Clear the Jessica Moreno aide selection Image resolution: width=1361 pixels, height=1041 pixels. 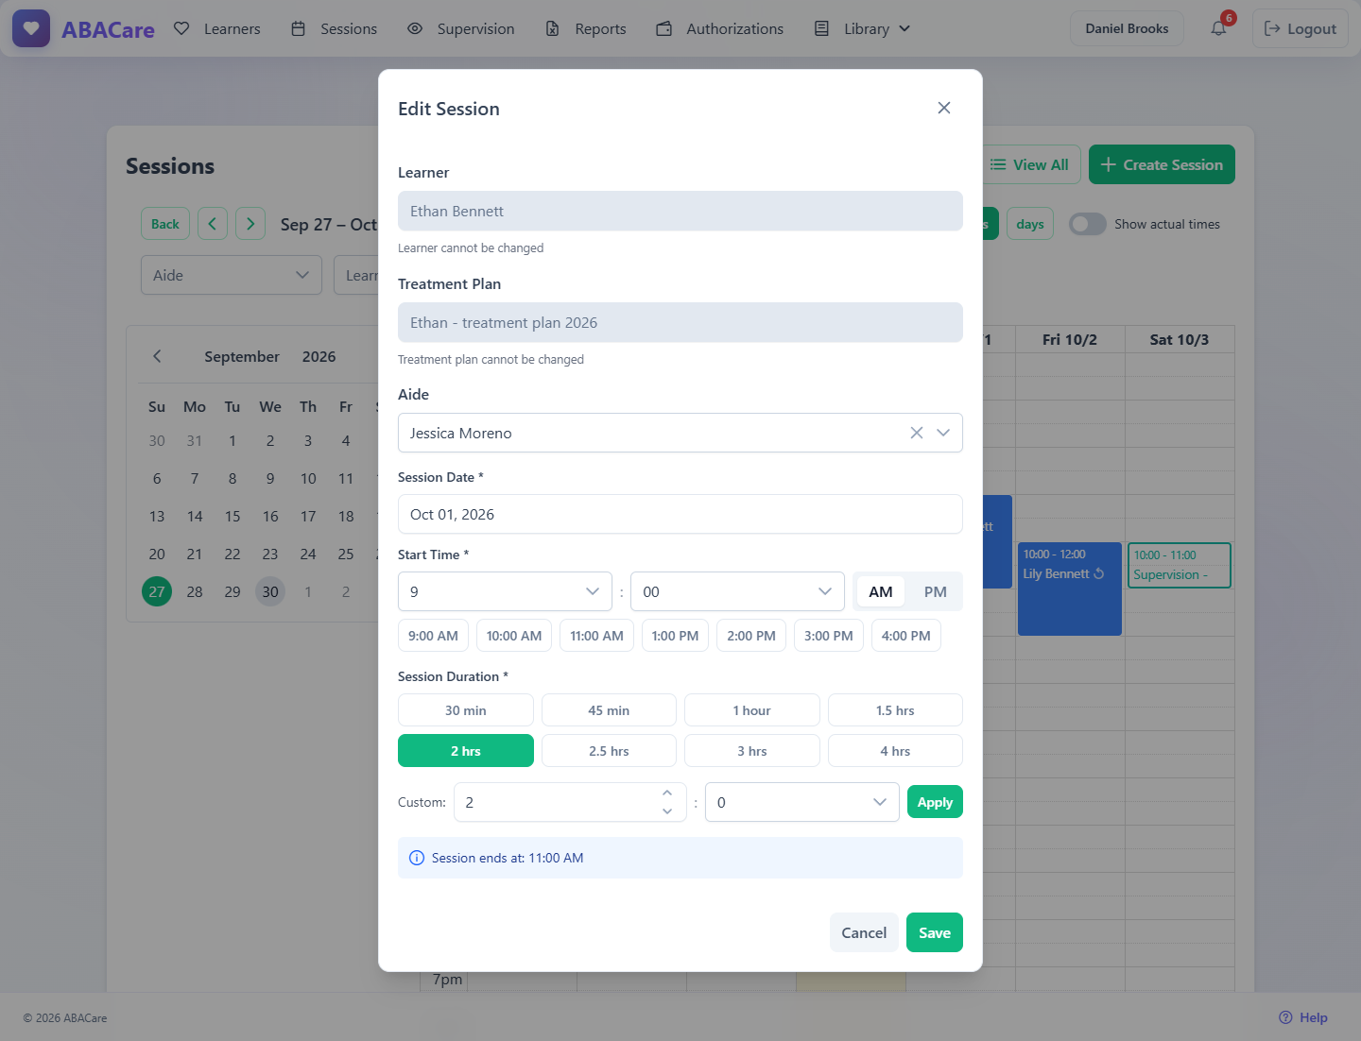click(x=916, y=433)
